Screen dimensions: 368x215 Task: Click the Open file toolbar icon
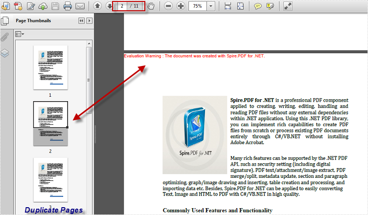coord(5,6)
